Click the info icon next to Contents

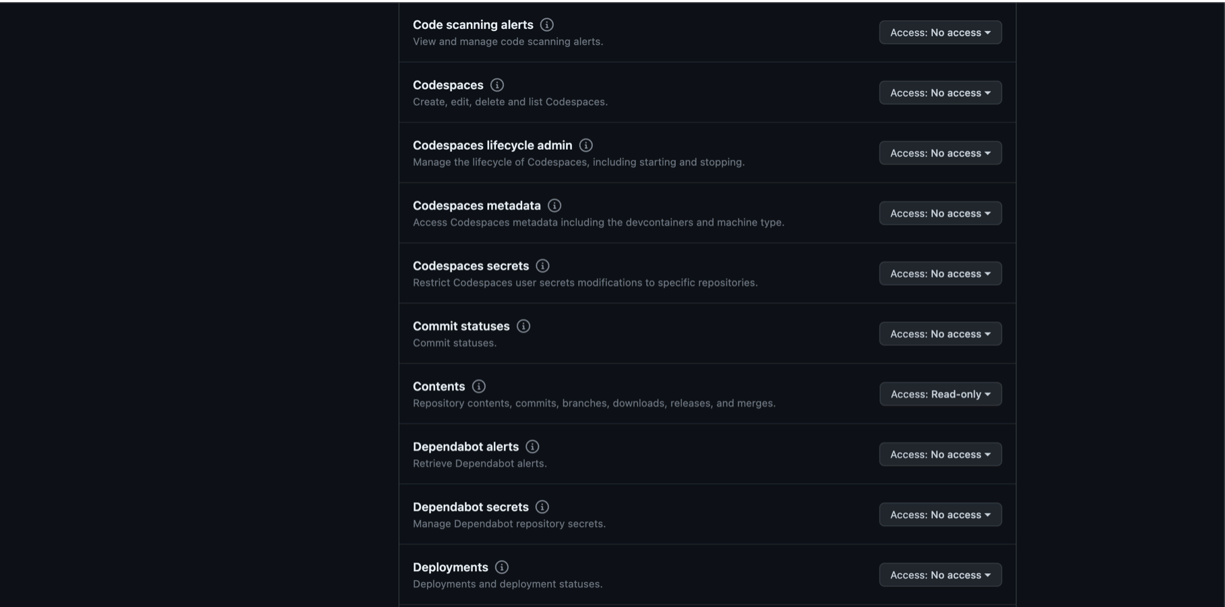pos(479,386)
